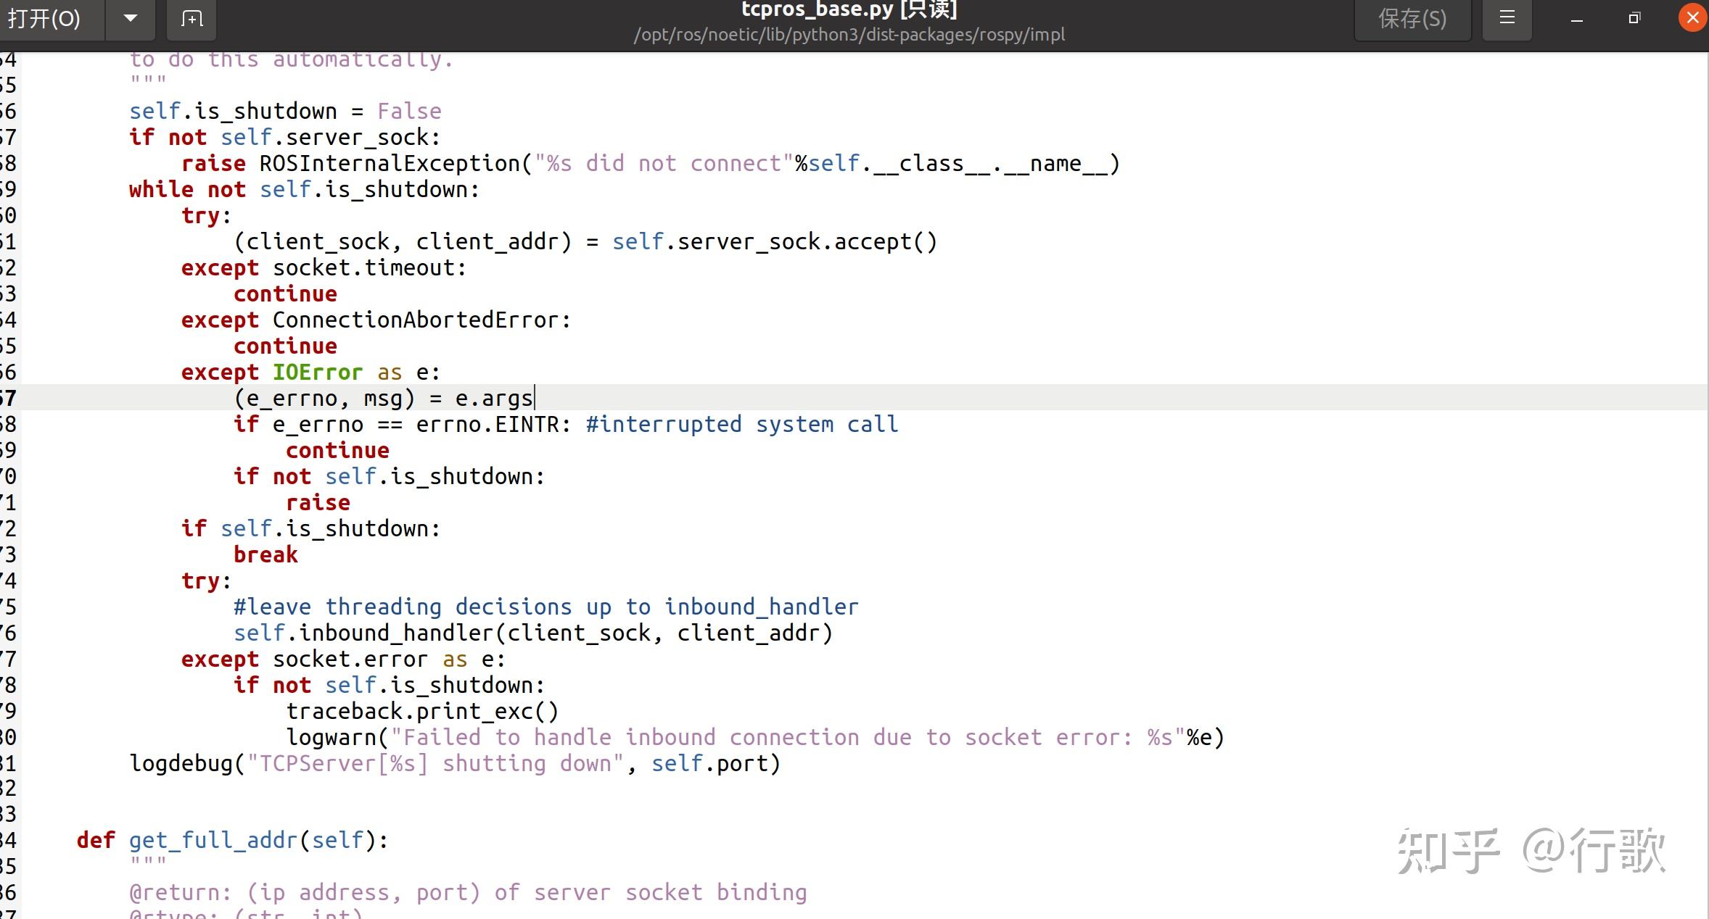This screenshot has width=1709, height=919.
Task: Click the traceback.print_exc() call
Action: 422,711
